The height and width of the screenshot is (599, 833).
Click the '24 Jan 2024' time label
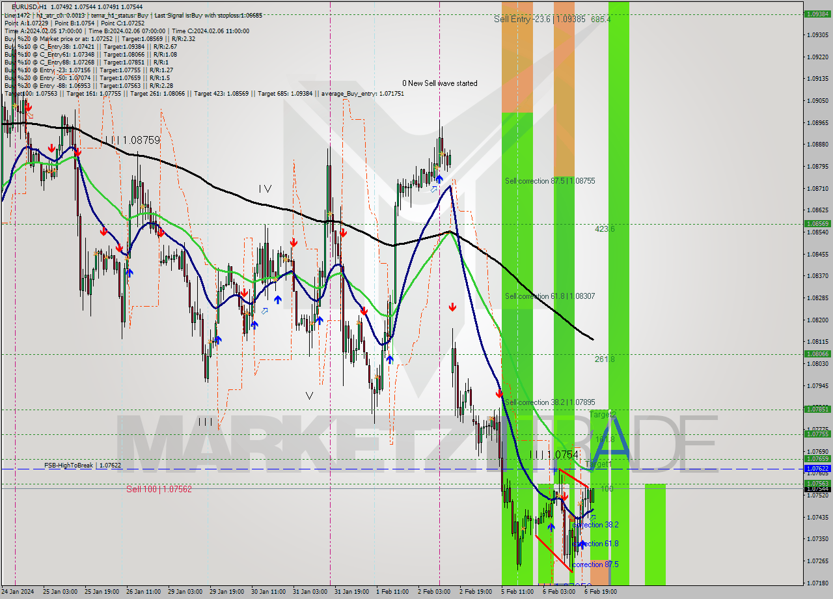[x=18, y=592]
